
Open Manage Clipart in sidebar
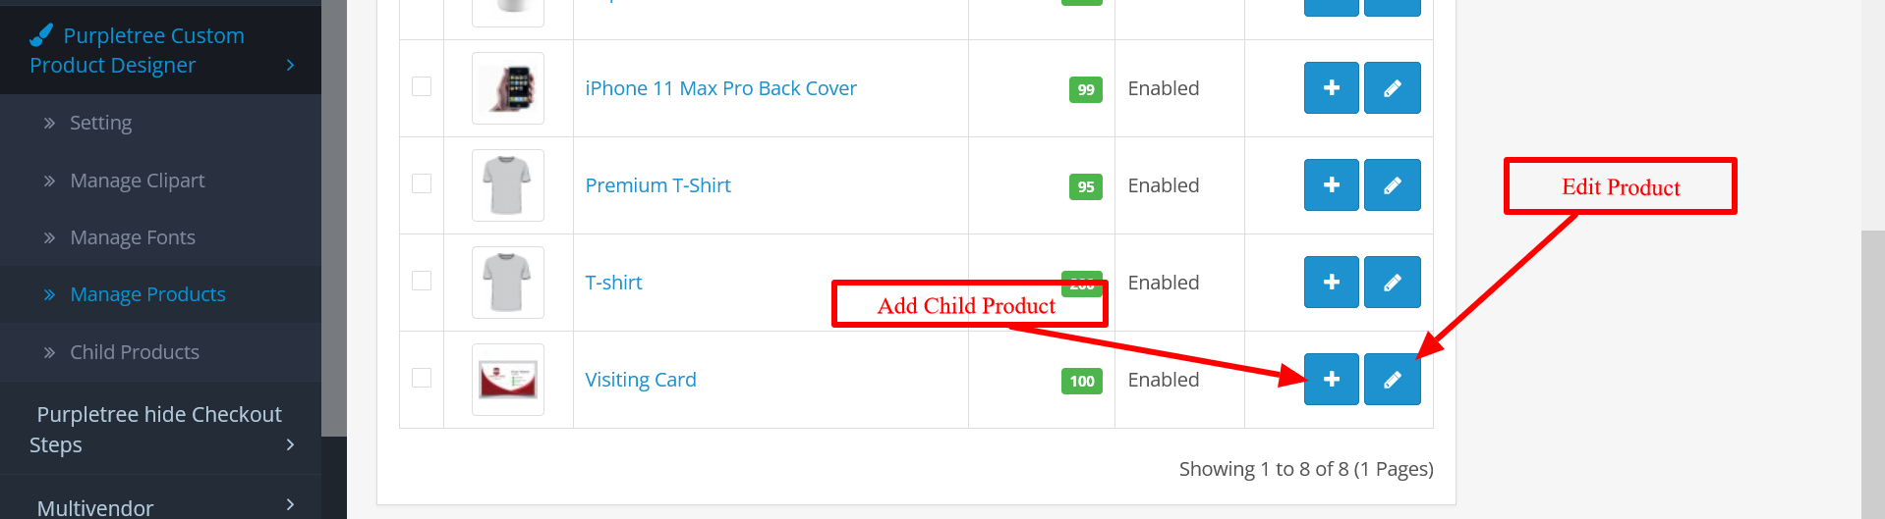click(x=137, y=181)
